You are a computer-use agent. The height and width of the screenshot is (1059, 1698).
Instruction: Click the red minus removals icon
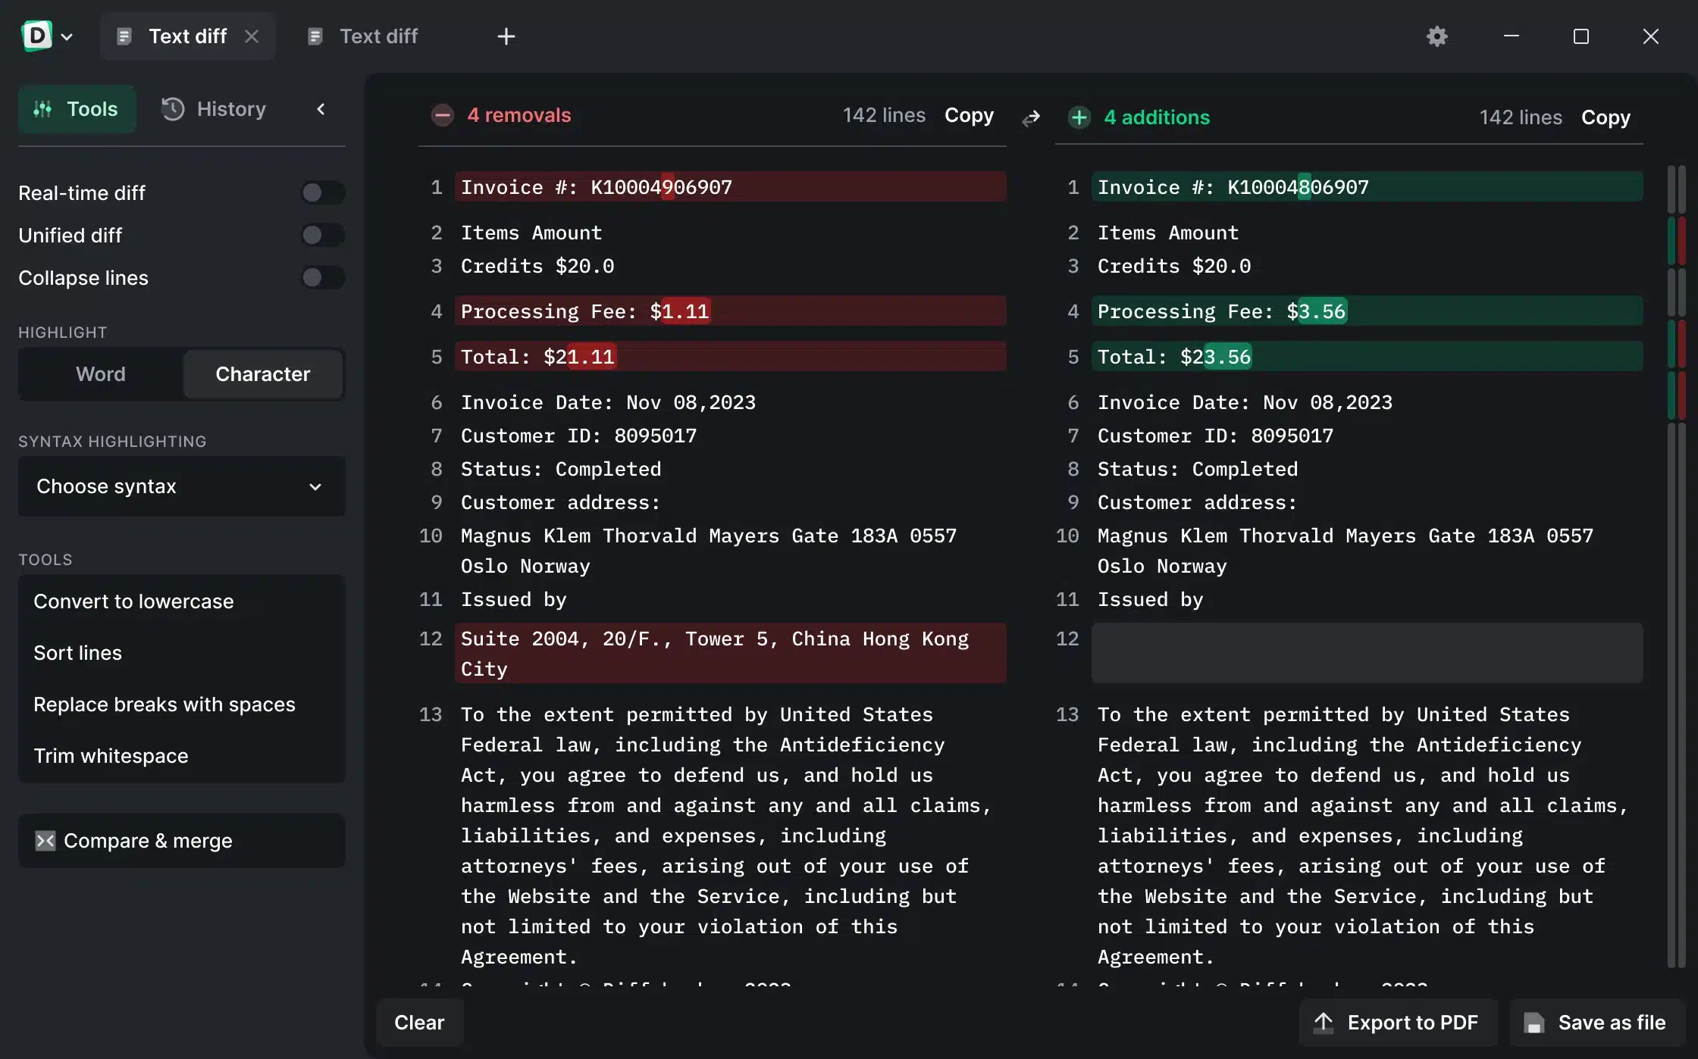coord(443,115)
